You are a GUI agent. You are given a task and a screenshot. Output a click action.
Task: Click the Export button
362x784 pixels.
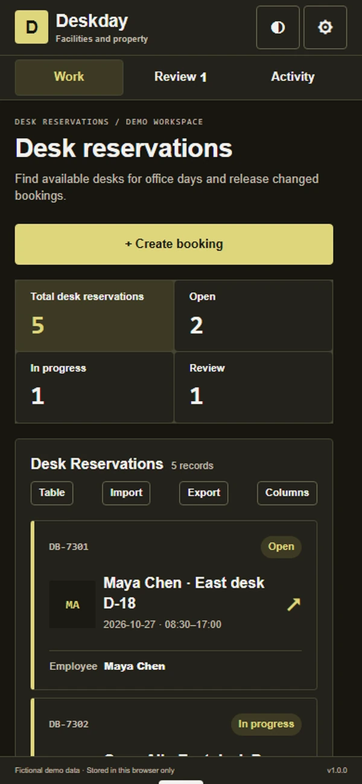point(204,493)
